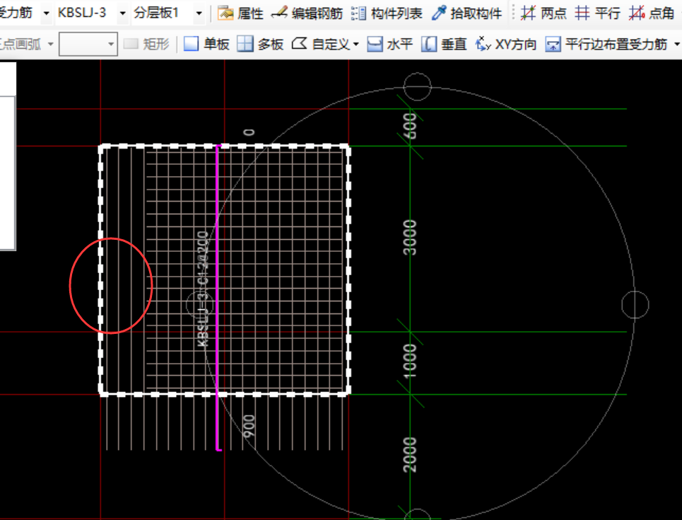Screen dimensions: 682x520
Task: Select the 编辑钢筋 edit rebar tool
Action: 307,13
